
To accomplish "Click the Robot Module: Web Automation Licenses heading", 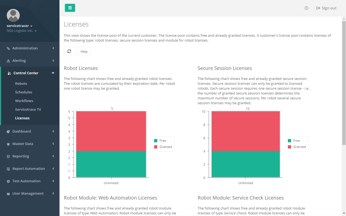I will (x=111, y=198).
